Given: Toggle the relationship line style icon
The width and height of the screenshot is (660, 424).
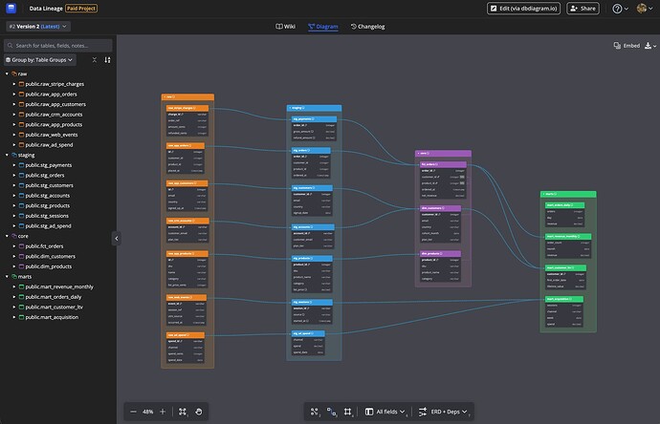Looking at the screenshot, I should [x=332, y=412].
